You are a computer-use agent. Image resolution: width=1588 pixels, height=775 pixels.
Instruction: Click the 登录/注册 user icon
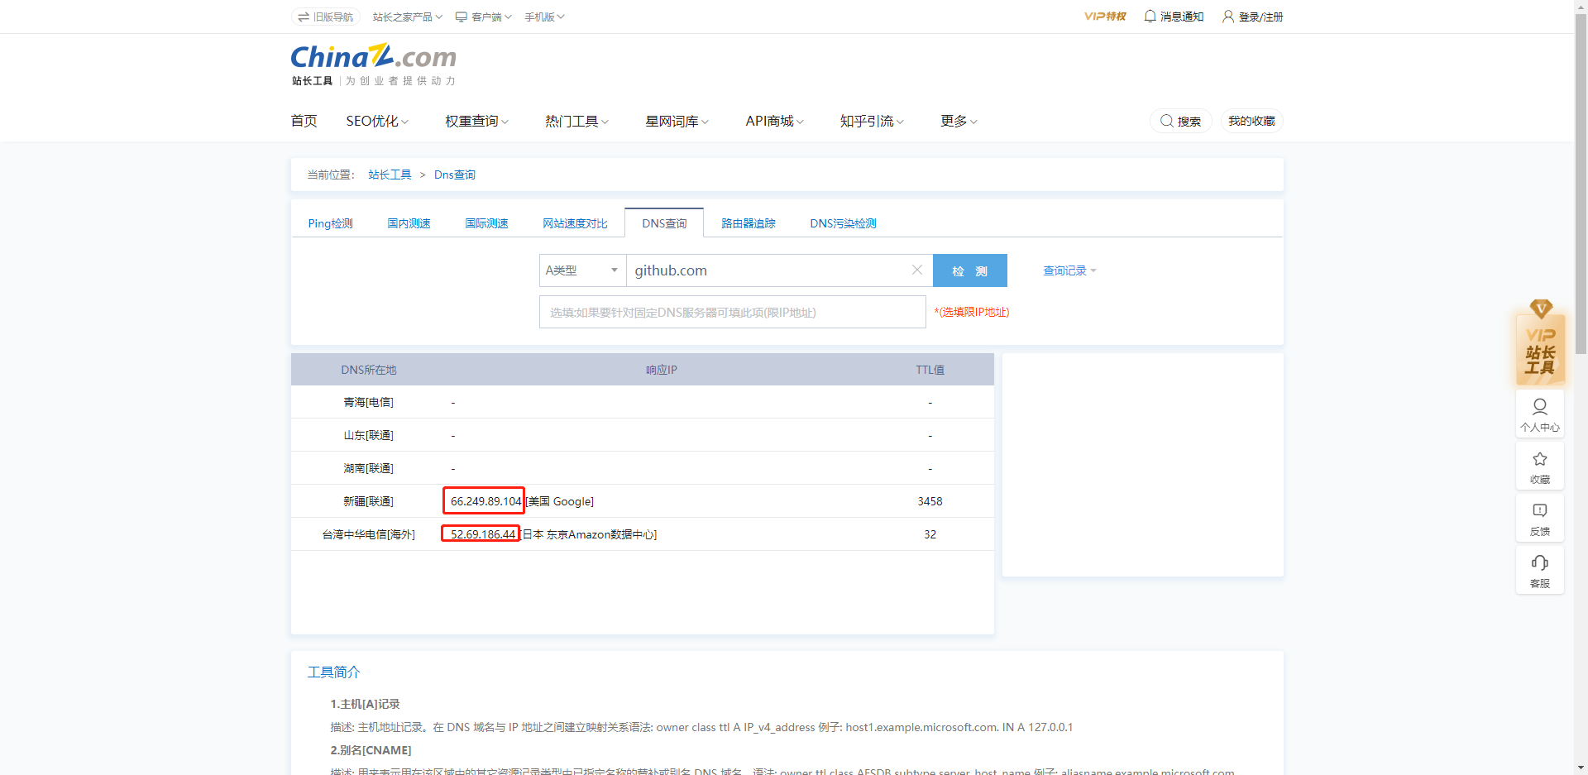tap(1228, 17)
